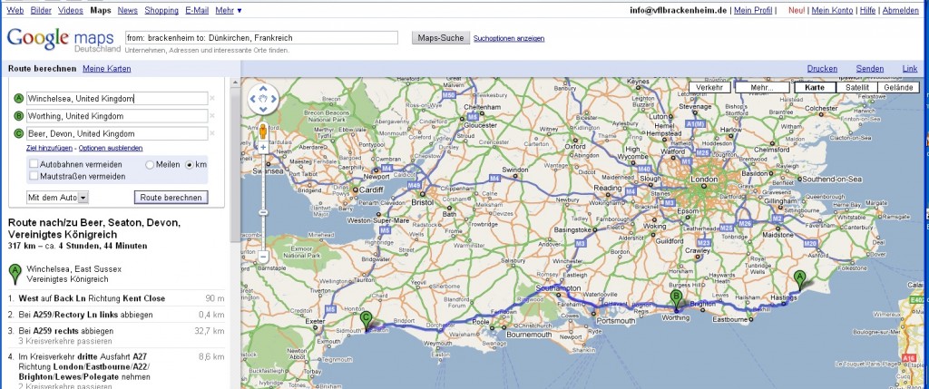Select step 1 West auf Back Ln

coord(116,298)
